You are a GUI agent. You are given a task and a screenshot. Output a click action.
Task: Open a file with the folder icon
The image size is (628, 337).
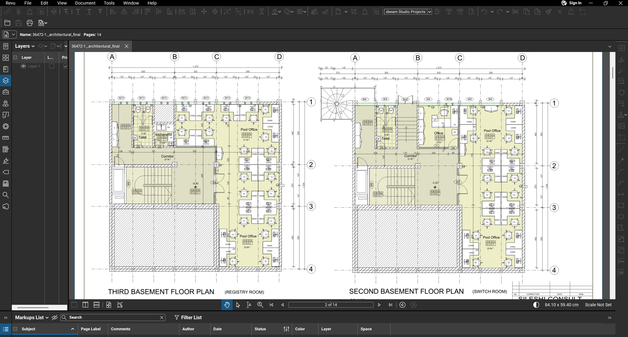click(7, 23)
